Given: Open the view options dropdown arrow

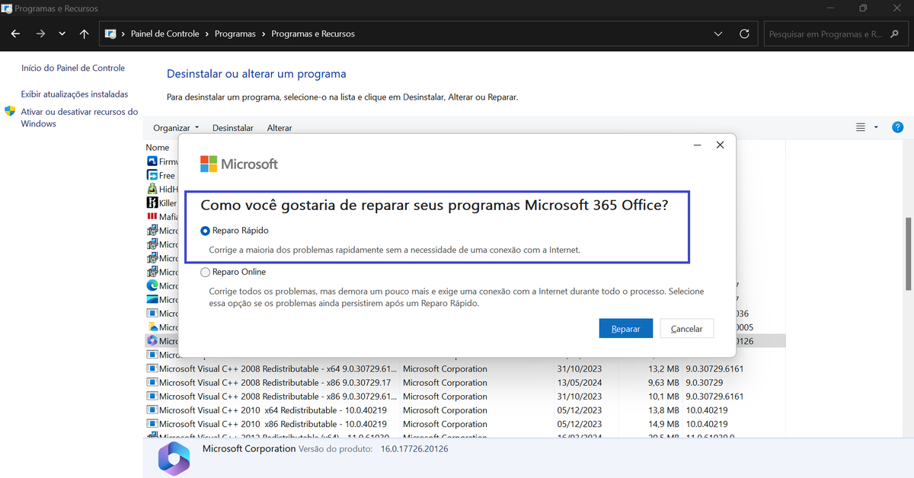Looking at the screenshot, I should tap(876, 127).
